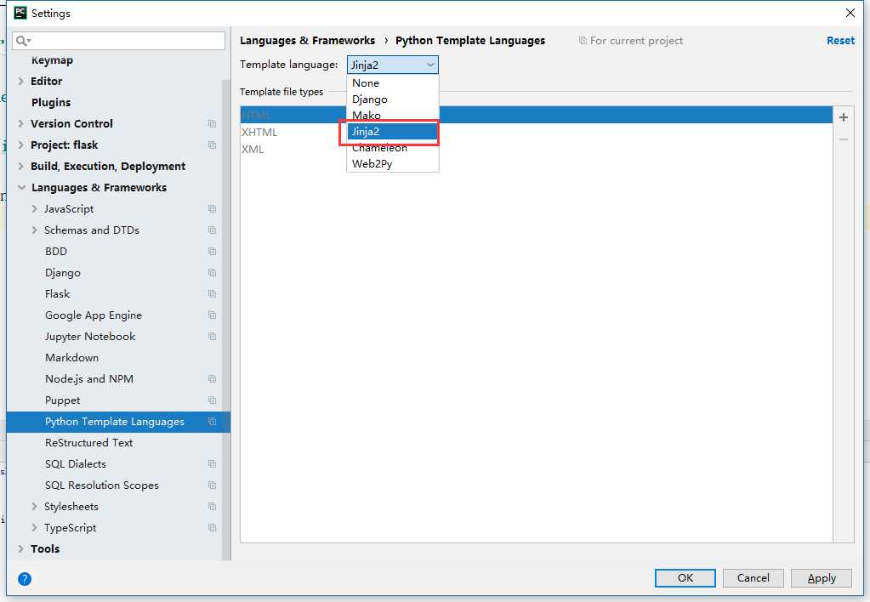Select the Jupyter Notebook settings item

tap(90, 336)
